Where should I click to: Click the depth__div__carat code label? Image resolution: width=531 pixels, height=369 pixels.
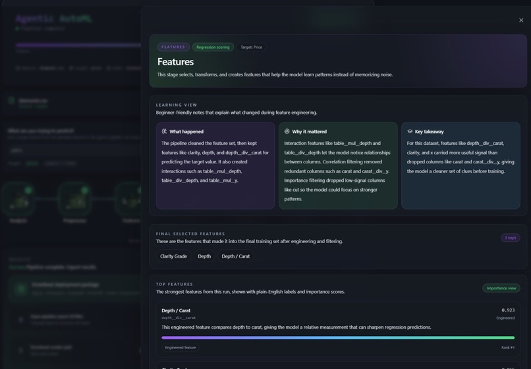179,318
